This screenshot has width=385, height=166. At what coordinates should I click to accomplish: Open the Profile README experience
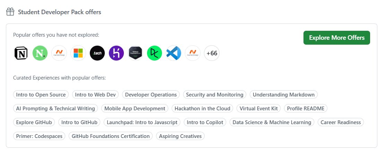pos(306,109)
